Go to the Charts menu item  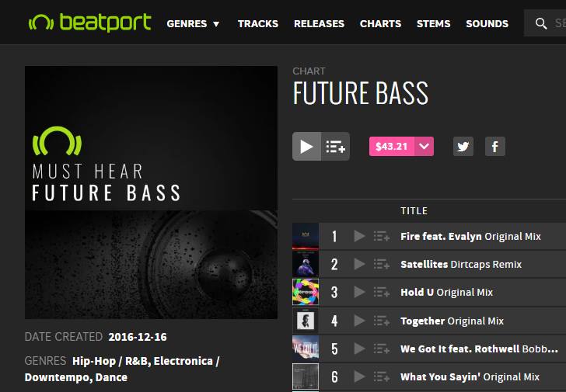click(x=380, y=24)
